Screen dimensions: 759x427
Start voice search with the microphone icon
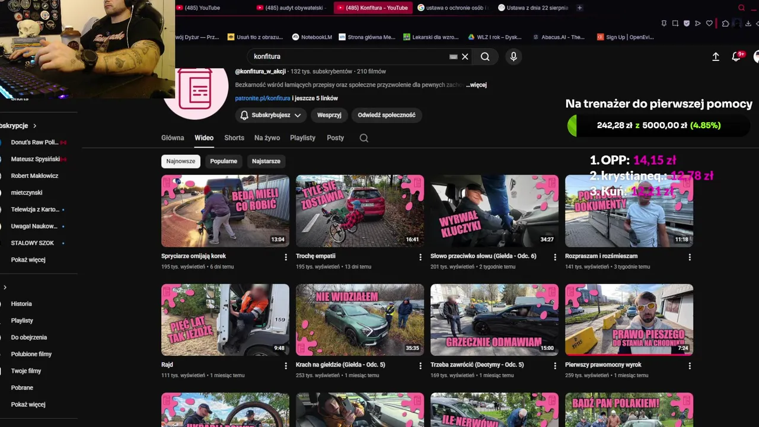click(514, 56)
